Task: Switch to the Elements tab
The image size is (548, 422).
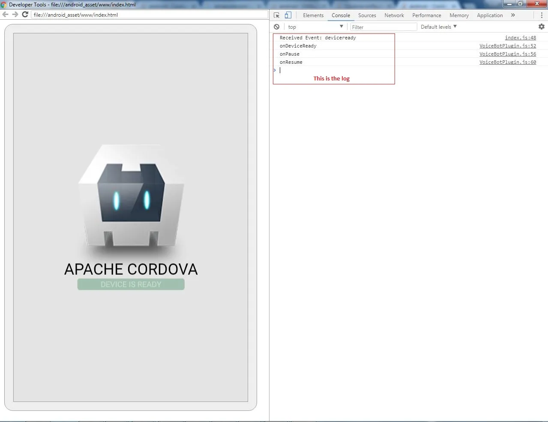Action: click(313, 15)
